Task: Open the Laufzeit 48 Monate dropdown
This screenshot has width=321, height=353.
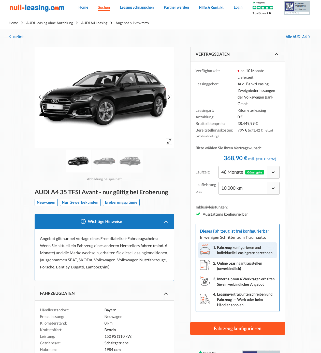Action: point(249,172)
